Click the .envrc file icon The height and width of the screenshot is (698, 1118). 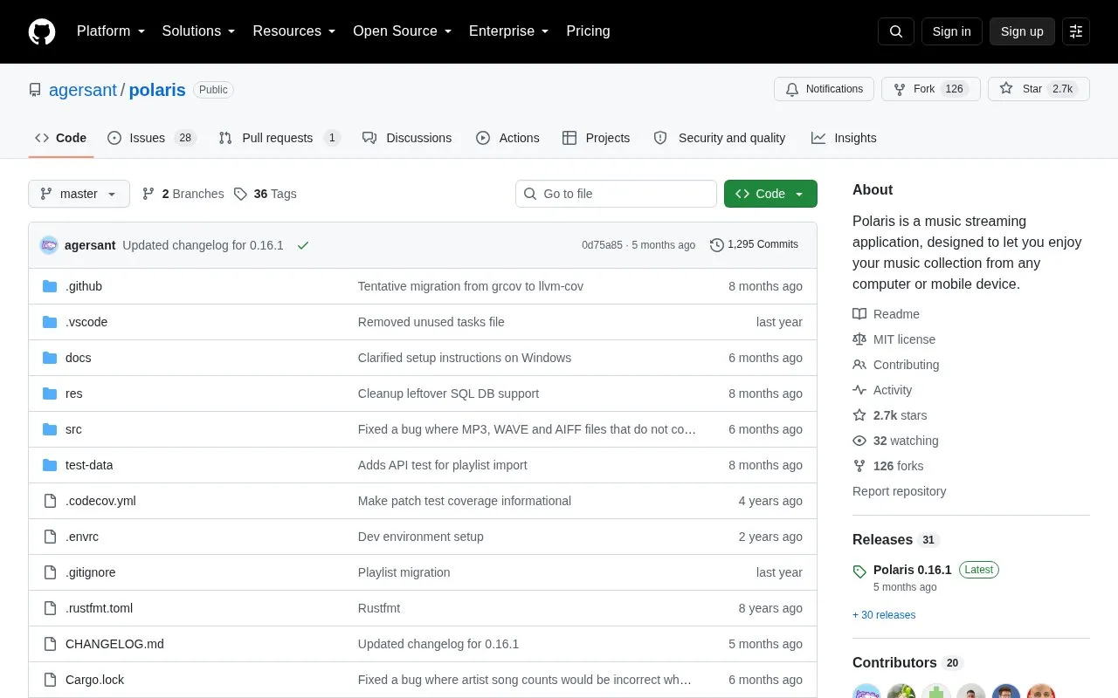[50, 537]
